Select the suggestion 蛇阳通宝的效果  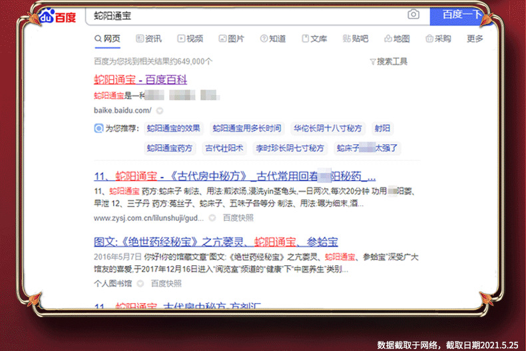pos(173,128)
